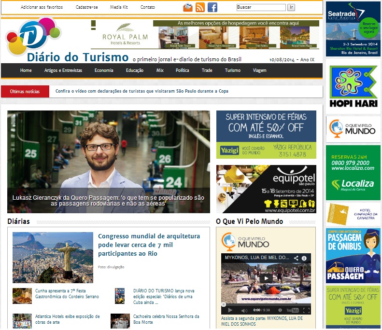Click the Atlantica Hotels art exhibit thumbnail
This screenshot has height=330, width=382.
pyautogui.click(x=22, y=321)
